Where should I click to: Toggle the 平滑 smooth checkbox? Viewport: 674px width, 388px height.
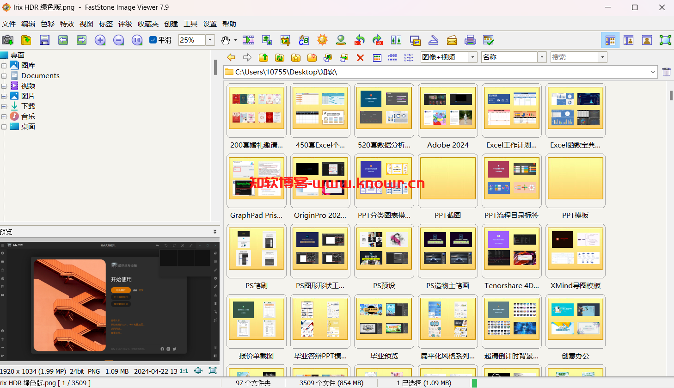pyautogui.click(x=153, y=40)
